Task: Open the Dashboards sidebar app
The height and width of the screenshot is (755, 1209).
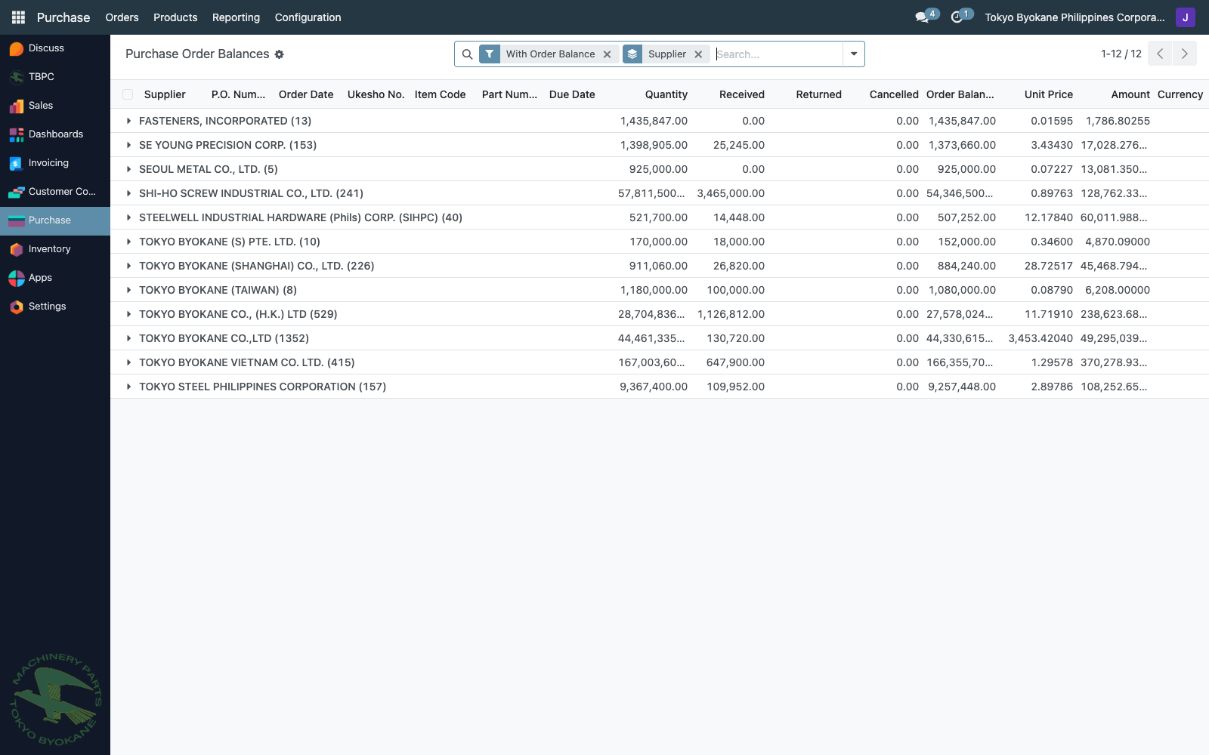Action: click(55, 134)
